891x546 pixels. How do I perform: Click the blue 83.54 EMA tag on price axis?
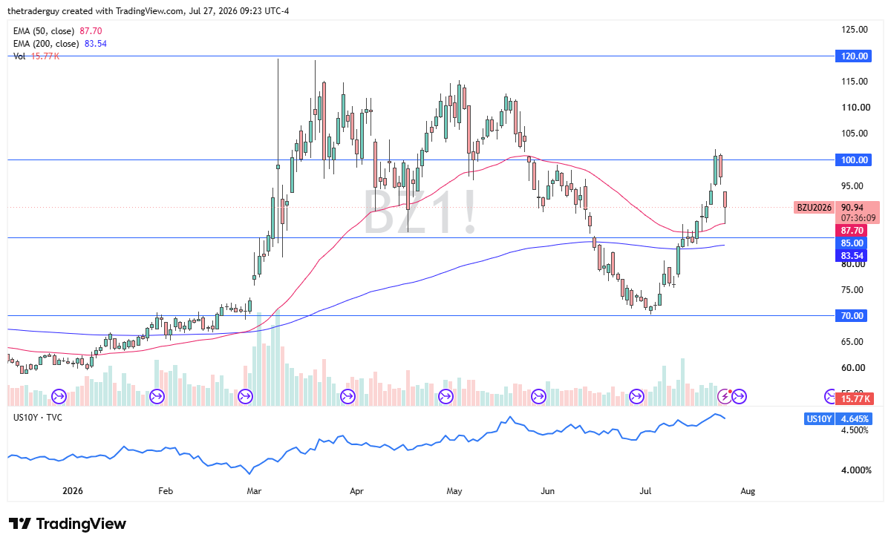pos(851,256)
